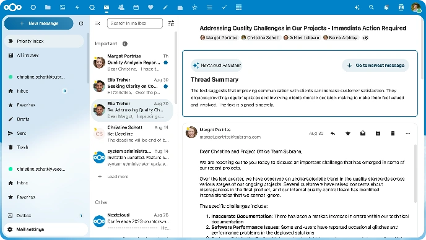
Task: Open the Contacts app icon
Action: (121, 7)
